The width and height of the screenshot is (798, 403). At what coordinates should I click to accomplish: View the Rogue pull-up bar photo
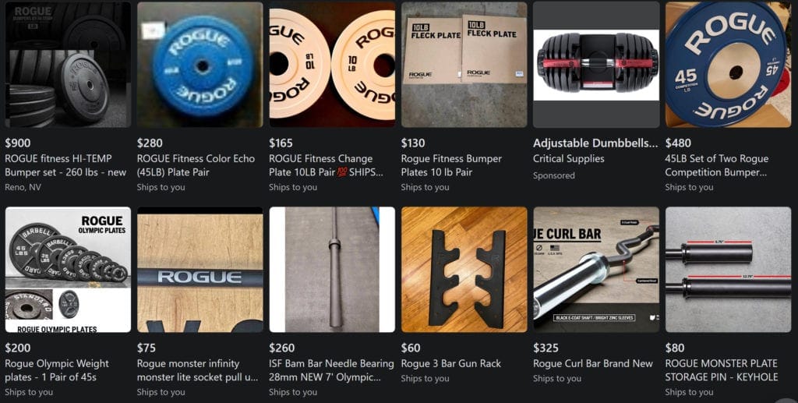pos(200,270)
